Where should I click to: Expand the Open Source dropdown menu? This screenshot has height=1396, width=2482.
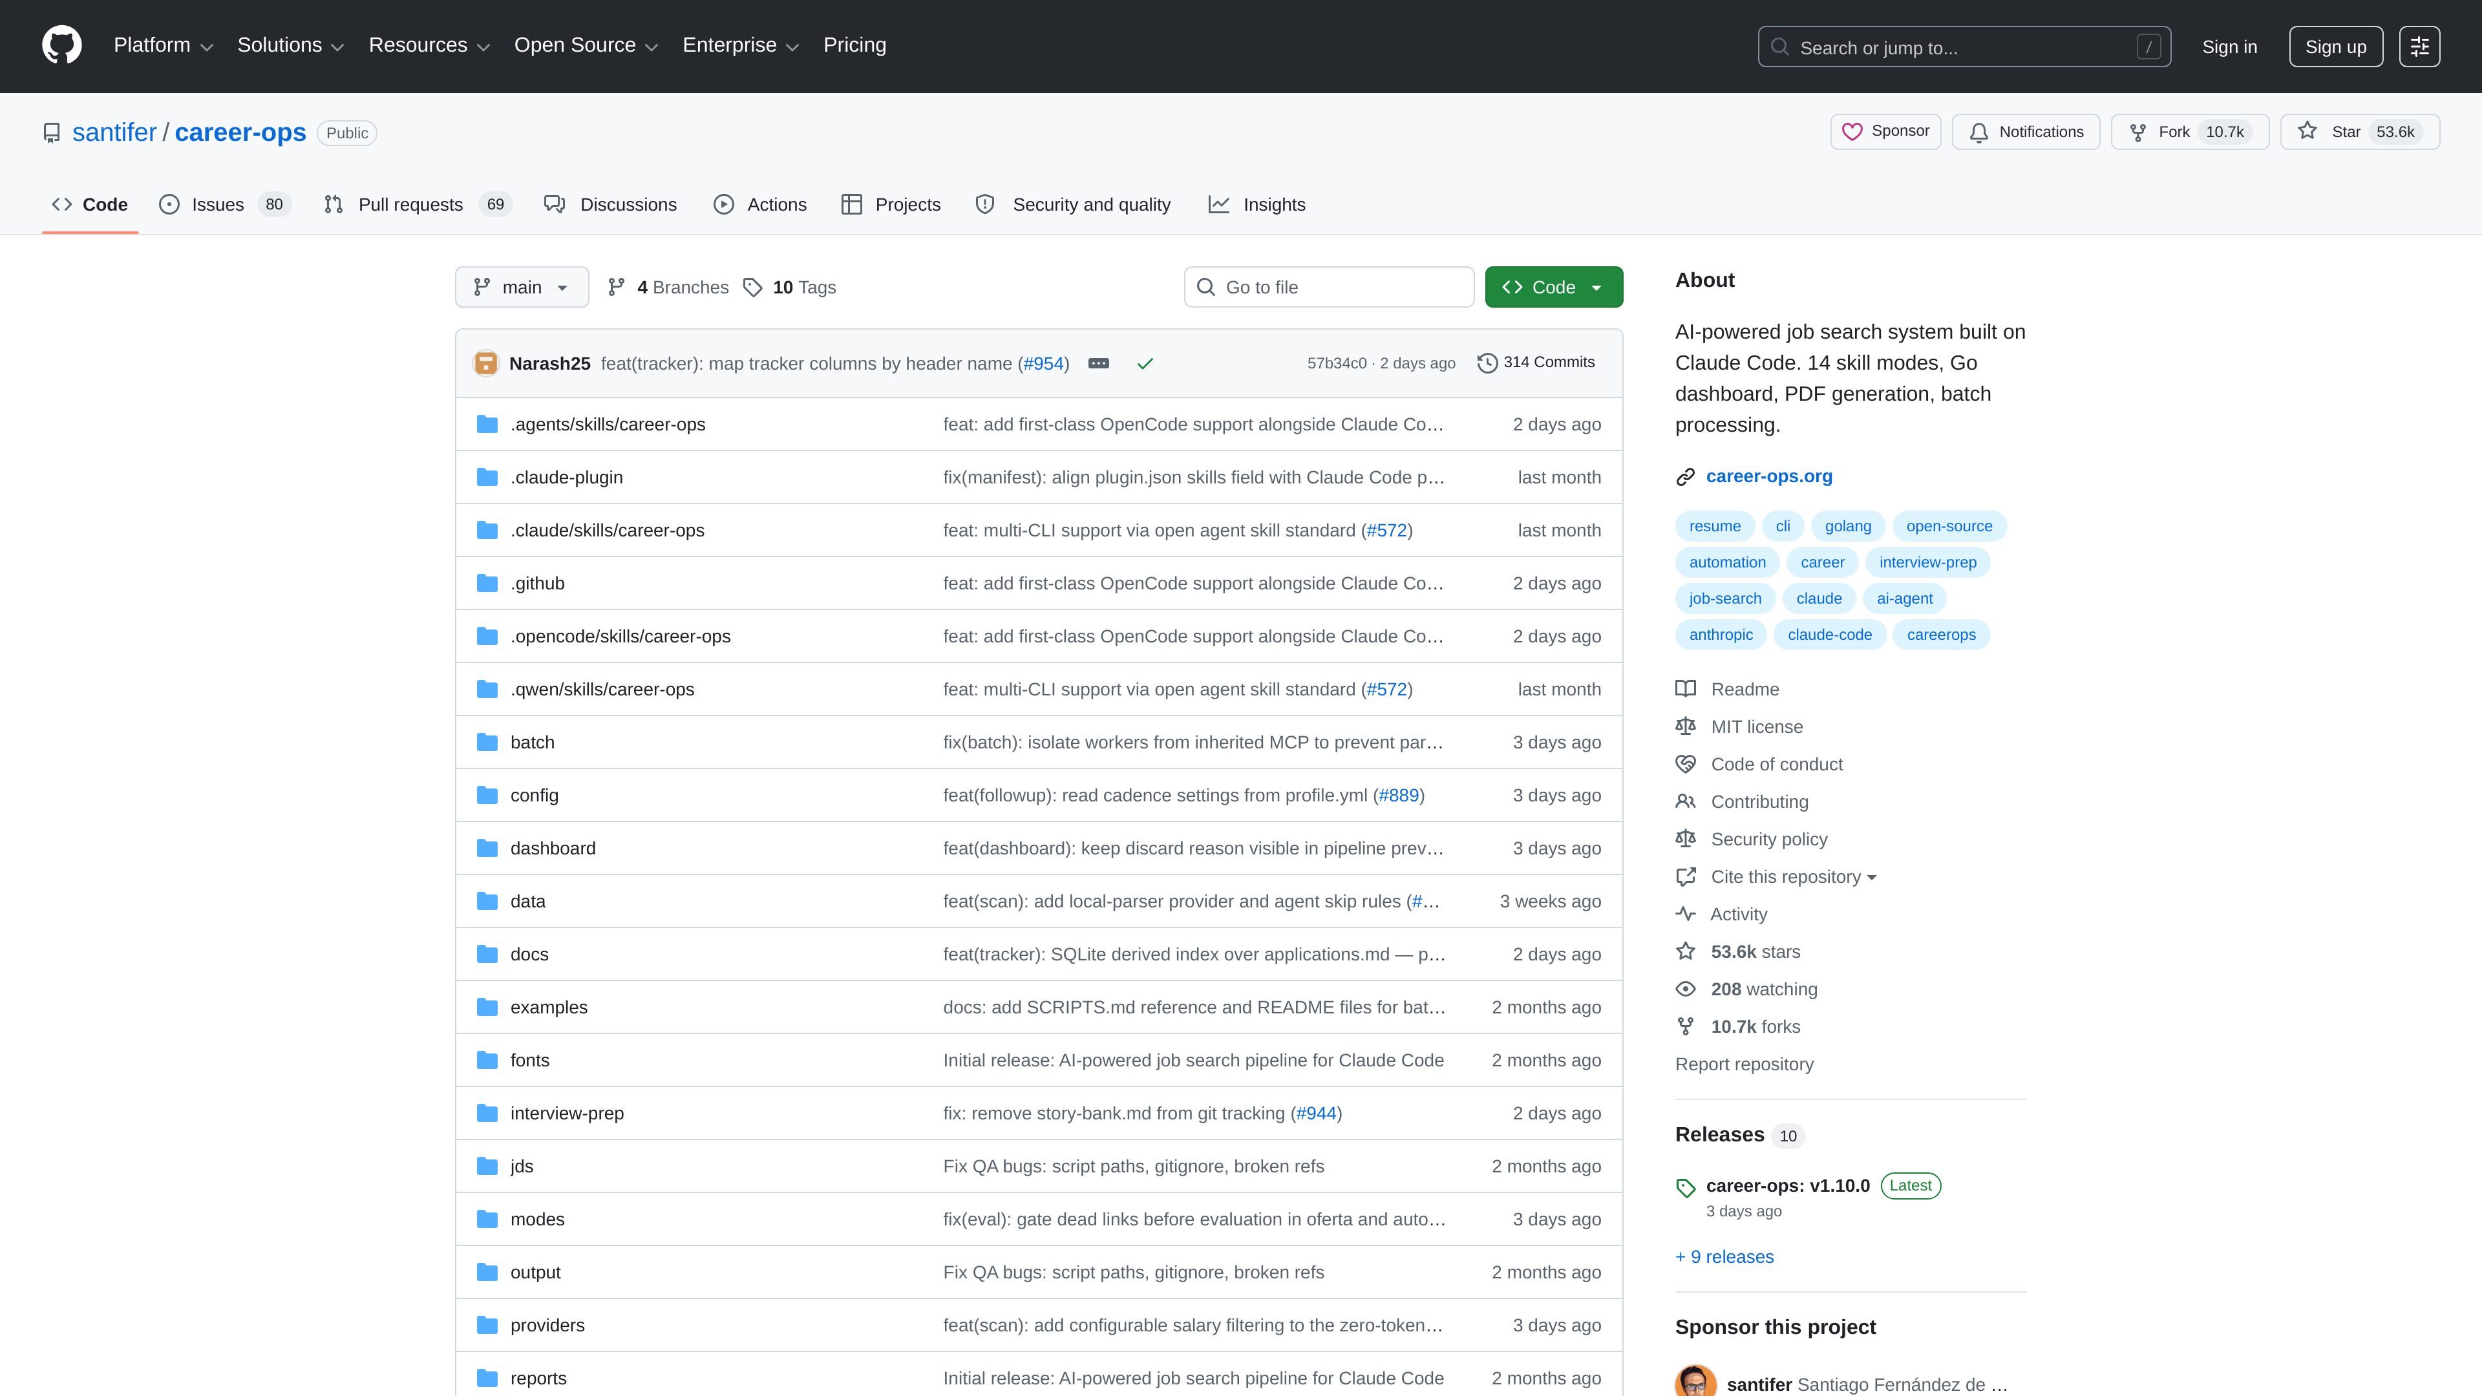[586, 45]
